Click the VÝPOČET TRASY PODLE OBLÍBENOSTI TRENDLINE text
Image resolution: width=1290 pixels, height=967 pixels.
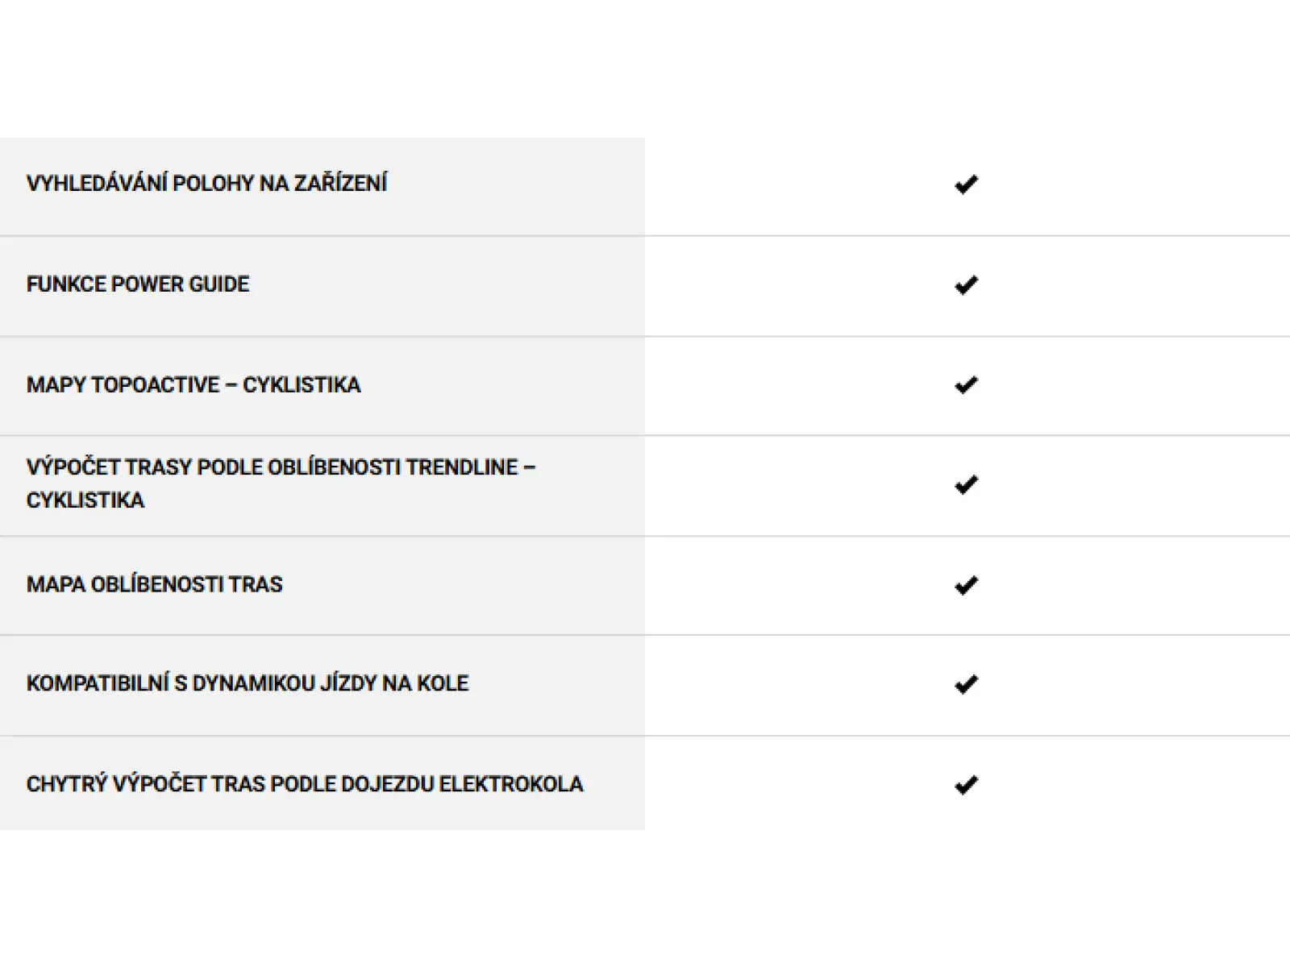pyautogui.click(x=272, y=467)
